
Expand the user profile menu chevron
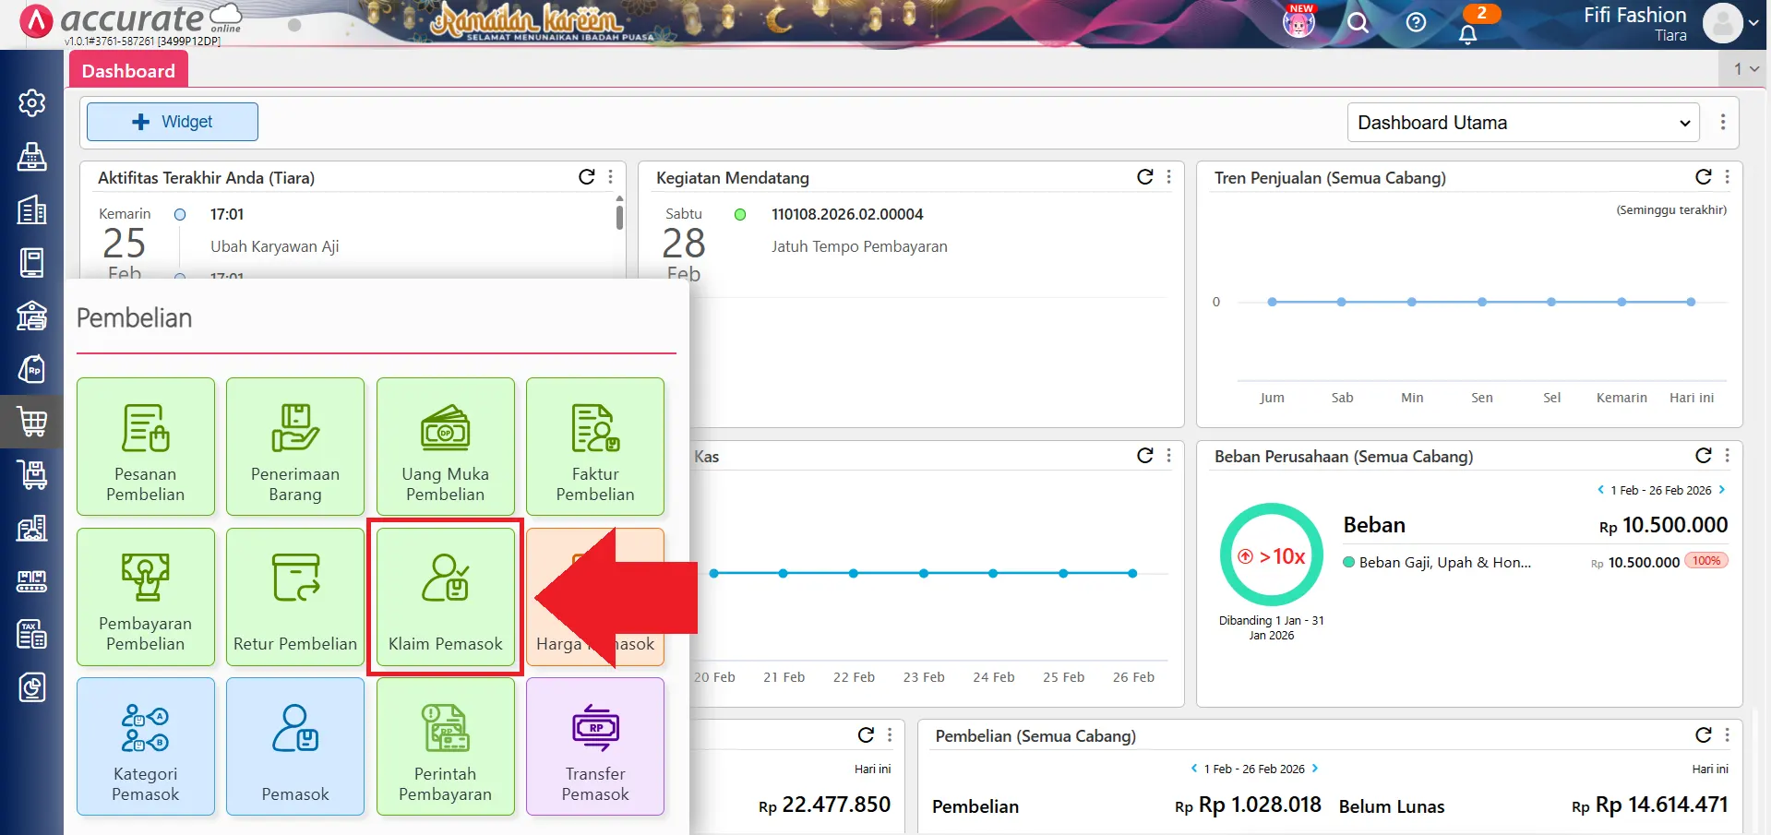point(1753,24)
